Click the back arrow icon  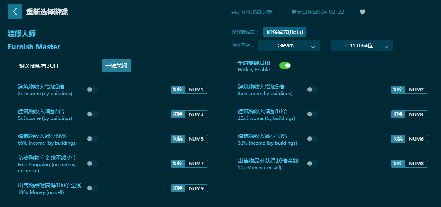pos(15,12)
